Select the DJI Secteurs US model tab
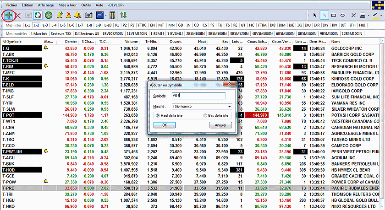 [87, 33]
